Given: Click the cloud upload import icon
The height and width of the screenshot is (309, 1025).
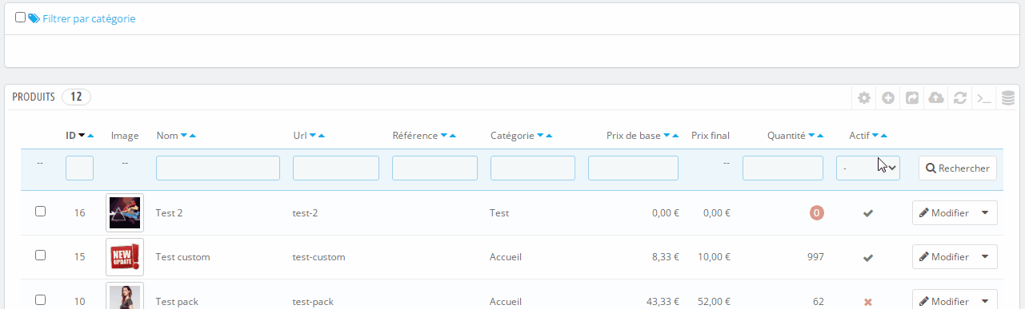Looking at the screenshot, I should [936, 98].
